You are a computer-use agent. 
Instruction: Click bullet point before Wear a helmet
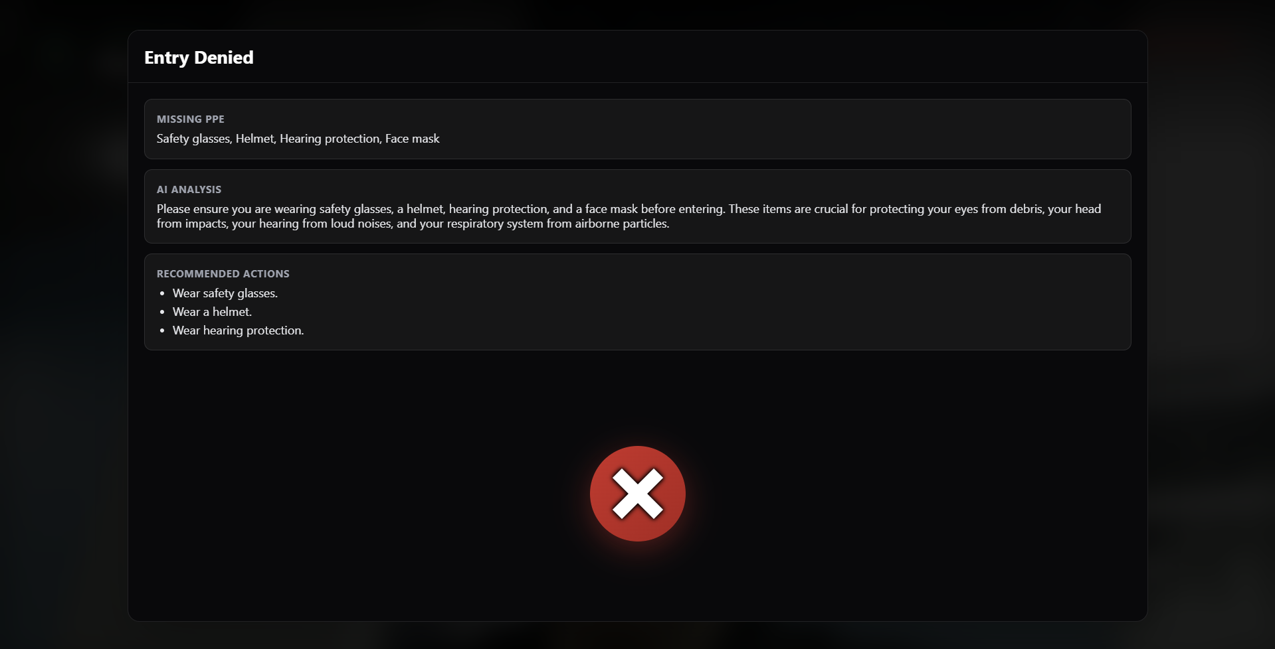click(162, 312)
